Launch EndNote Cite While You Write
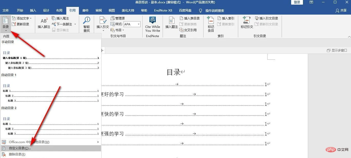Image resolution: width=351 pixels, height=158 pixels. point(152,24)
